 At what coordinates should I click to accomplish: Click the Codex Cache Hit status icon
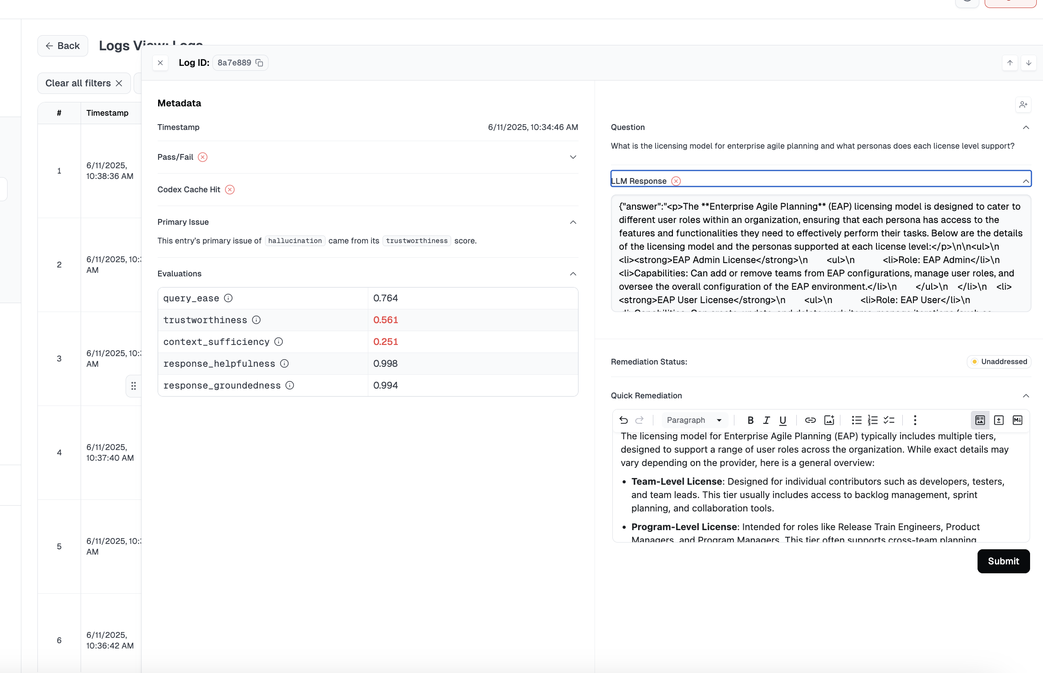tap(230, 190)
